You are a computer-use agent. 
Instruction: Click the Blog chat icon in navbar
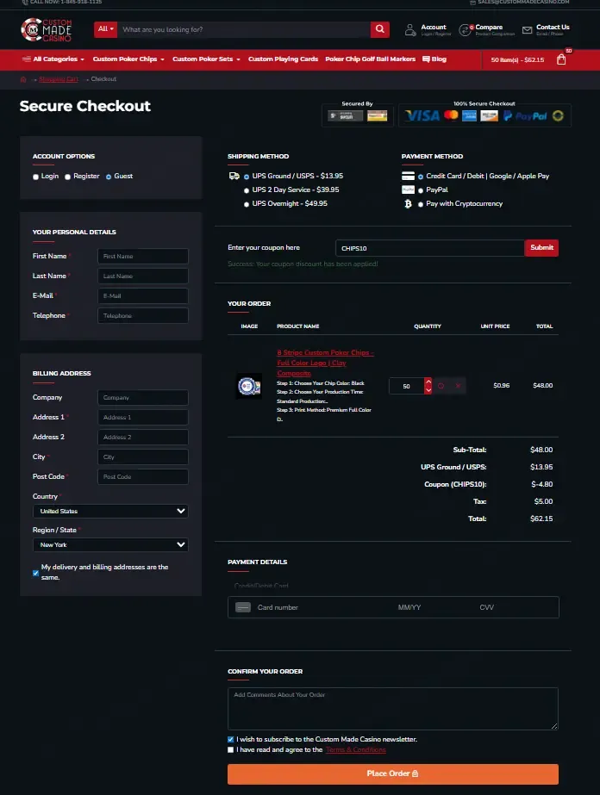426,59
